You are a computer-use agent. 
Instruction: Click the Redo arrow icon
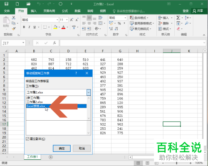coord(49,4)
